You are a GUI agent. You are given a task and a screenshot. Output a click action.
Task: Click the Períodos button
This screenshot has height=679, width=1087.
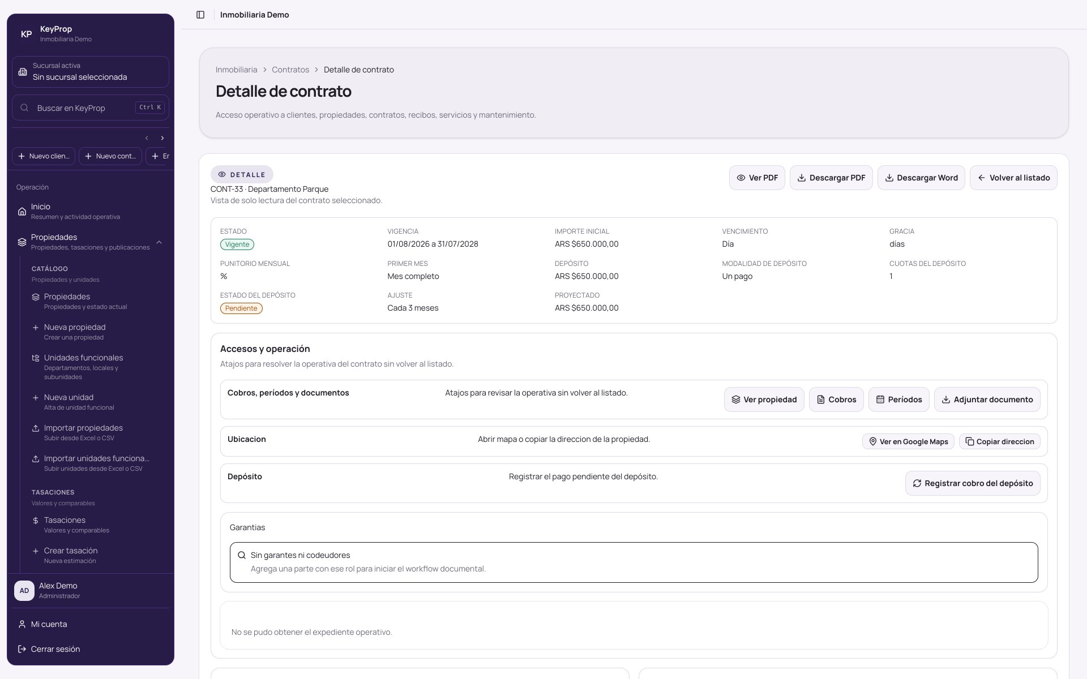point(899,399)
